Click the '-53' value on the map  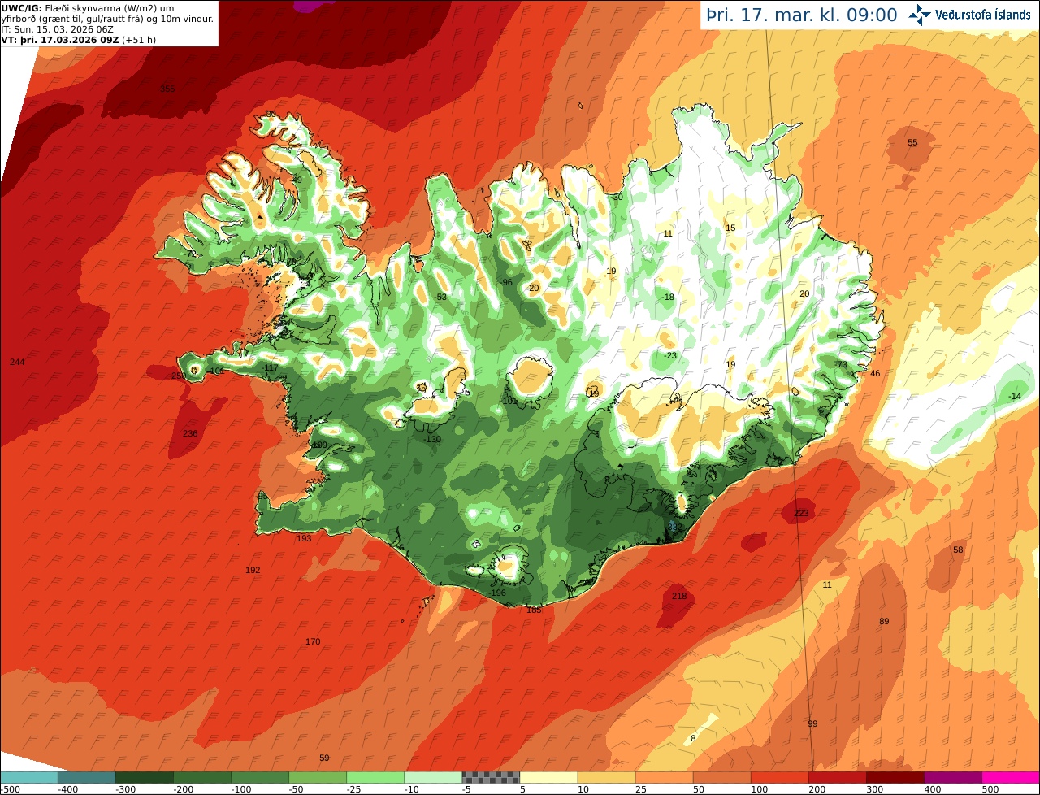441,297
